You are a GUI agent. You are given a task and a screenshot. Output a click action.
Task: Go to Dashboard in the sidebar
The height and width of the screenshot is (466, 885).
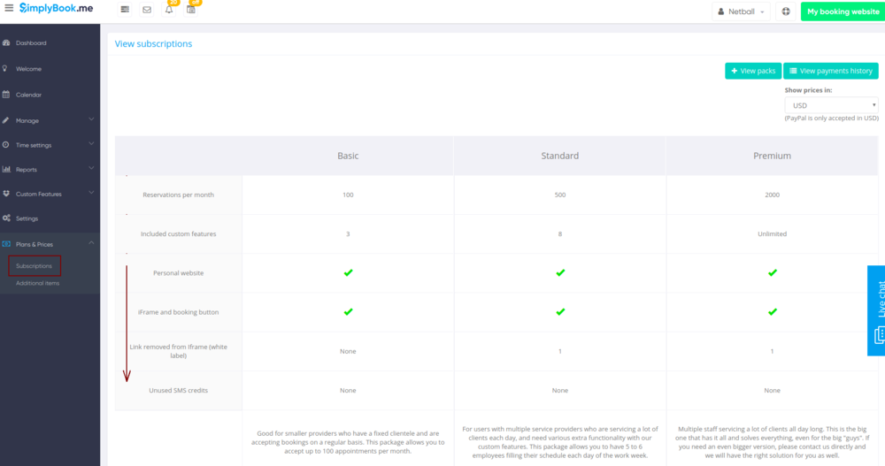pos(31,42)
